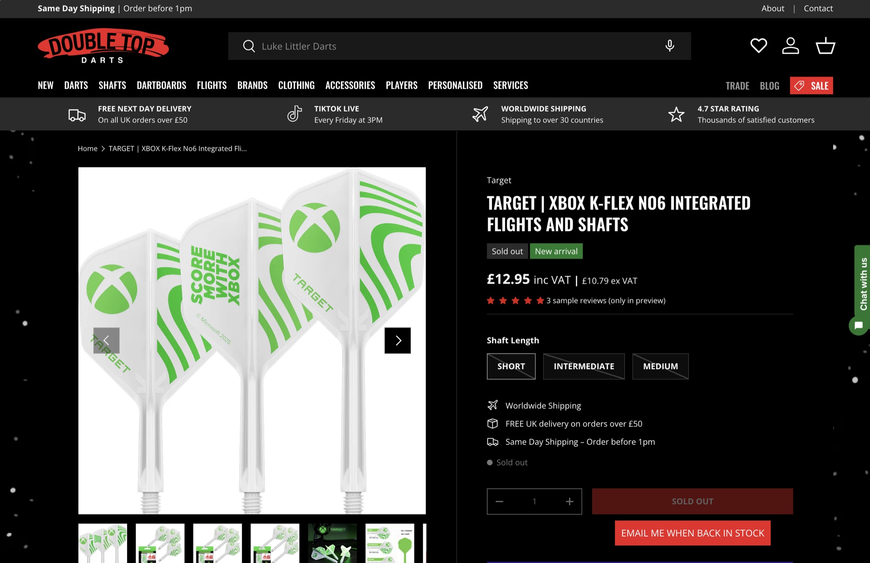870x563 pixels.
Task: Show previous product image with left arrow
Action: coord(106,340)
